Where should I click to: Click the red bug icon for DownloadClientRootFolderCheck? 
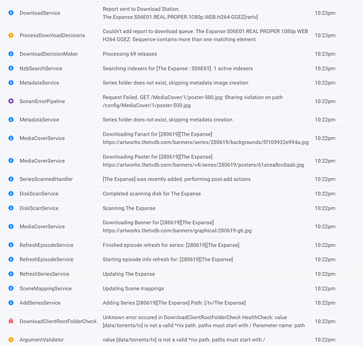[x=11, y=321]
